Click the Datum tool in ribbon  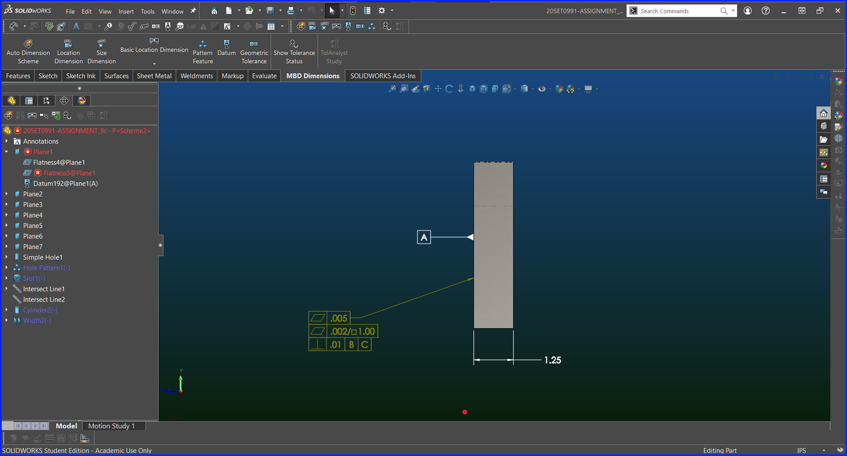pyautogui.click(x=226, y=48)
